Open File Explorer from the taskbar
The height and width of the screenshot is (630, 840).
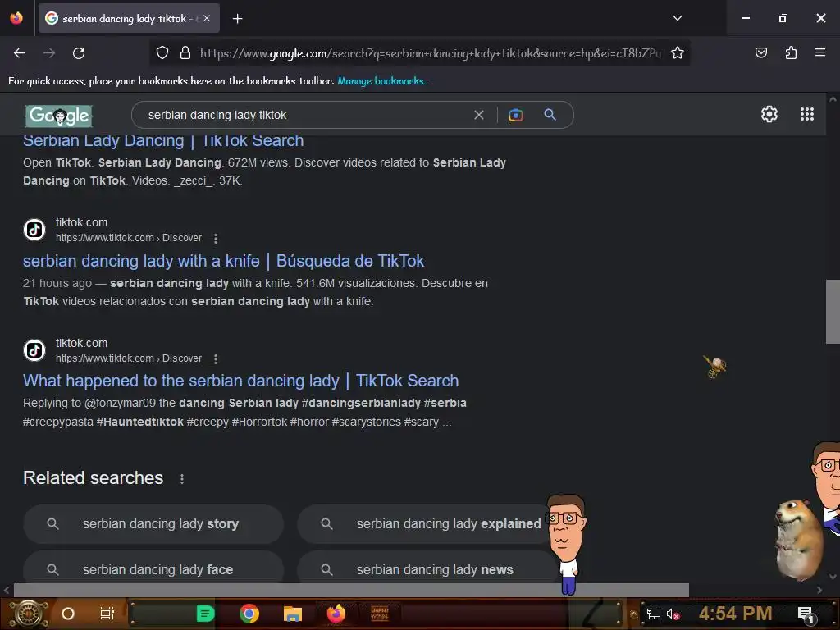coord(293,614)
